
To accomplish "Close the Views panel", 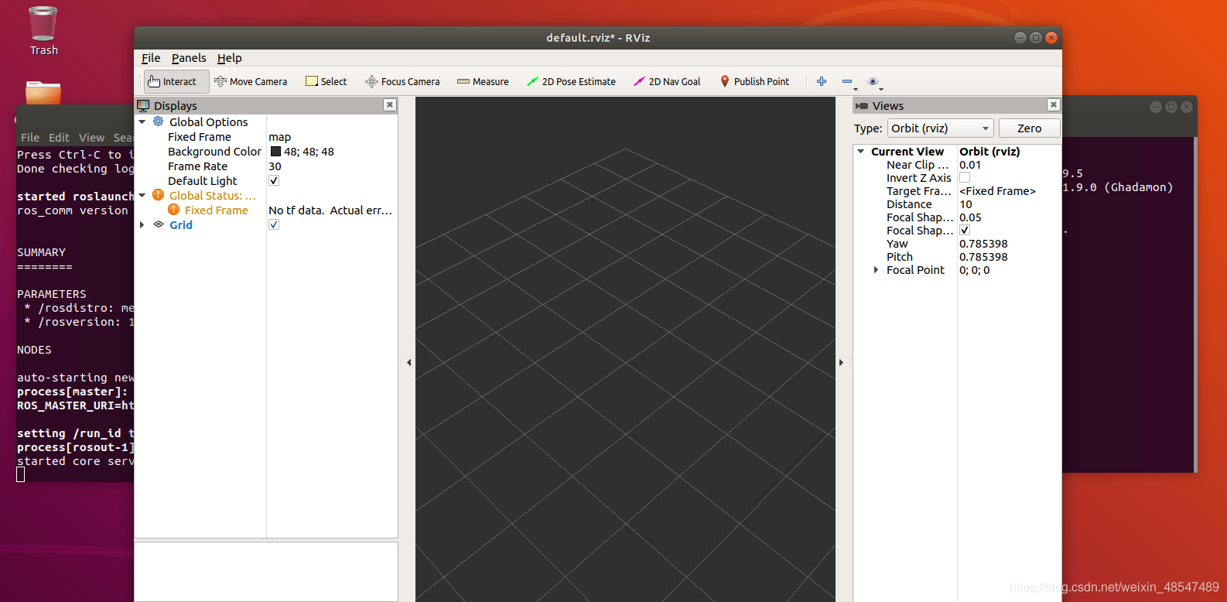I will click(1053, 104).
